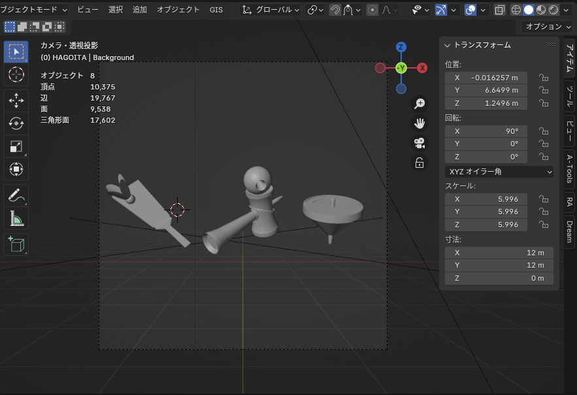Open the オプション button

click(x=547, y=26)
